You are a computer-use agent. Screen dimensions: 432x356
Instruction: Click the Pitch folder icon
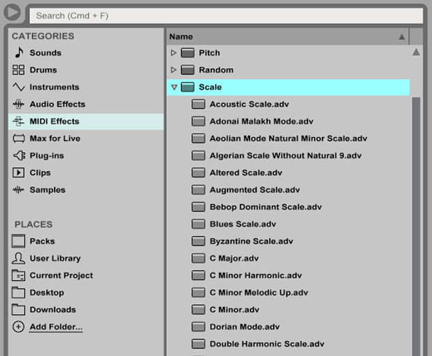point(187,53)
